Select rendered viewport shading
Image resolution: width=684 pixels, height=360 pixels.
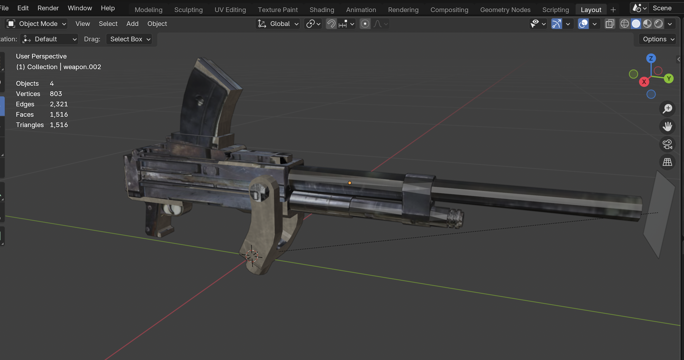(659, 24)
